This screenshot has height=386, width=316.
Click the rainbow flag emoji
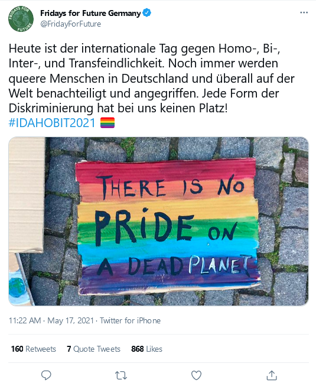(107, 122)
